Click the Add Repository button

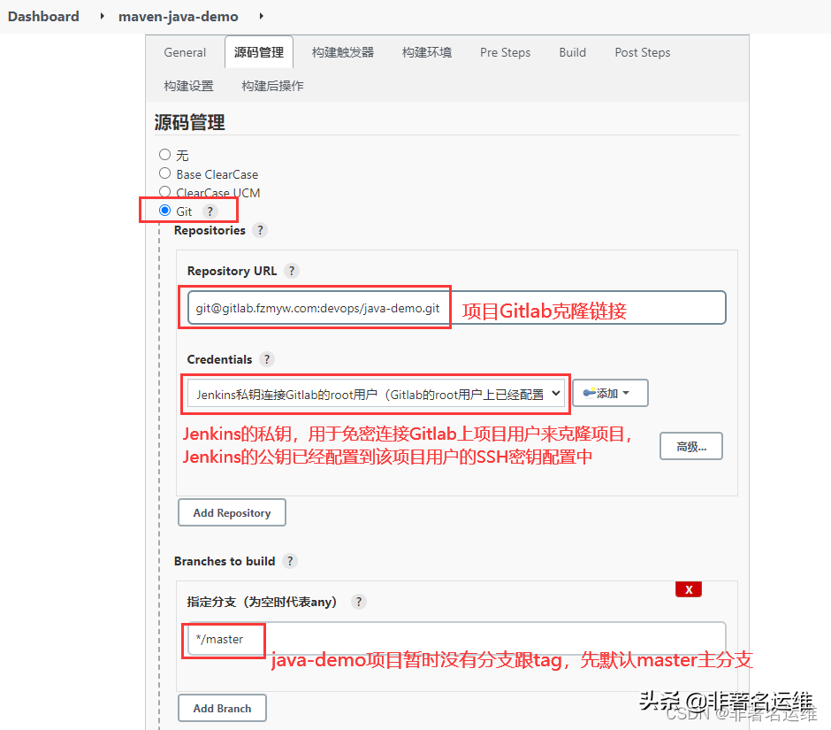tap(232, 512)
